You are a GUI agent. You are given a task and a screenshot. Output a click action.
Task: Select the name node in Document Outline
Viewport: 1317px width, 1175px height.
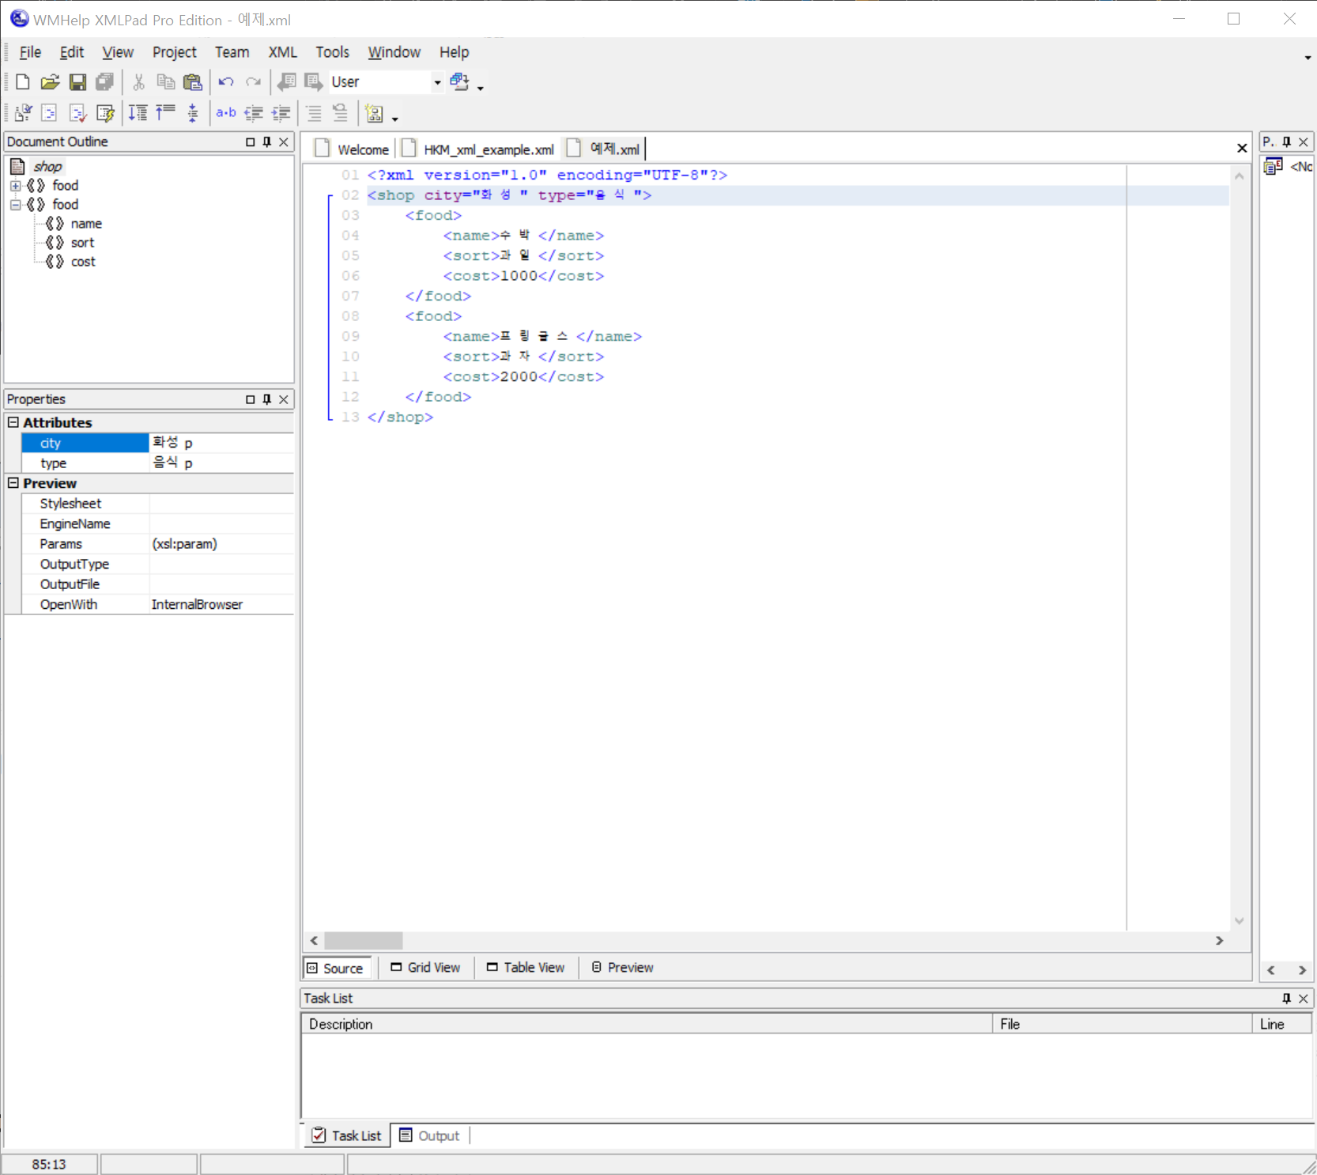pyautogui.click(x=86, y=224)
